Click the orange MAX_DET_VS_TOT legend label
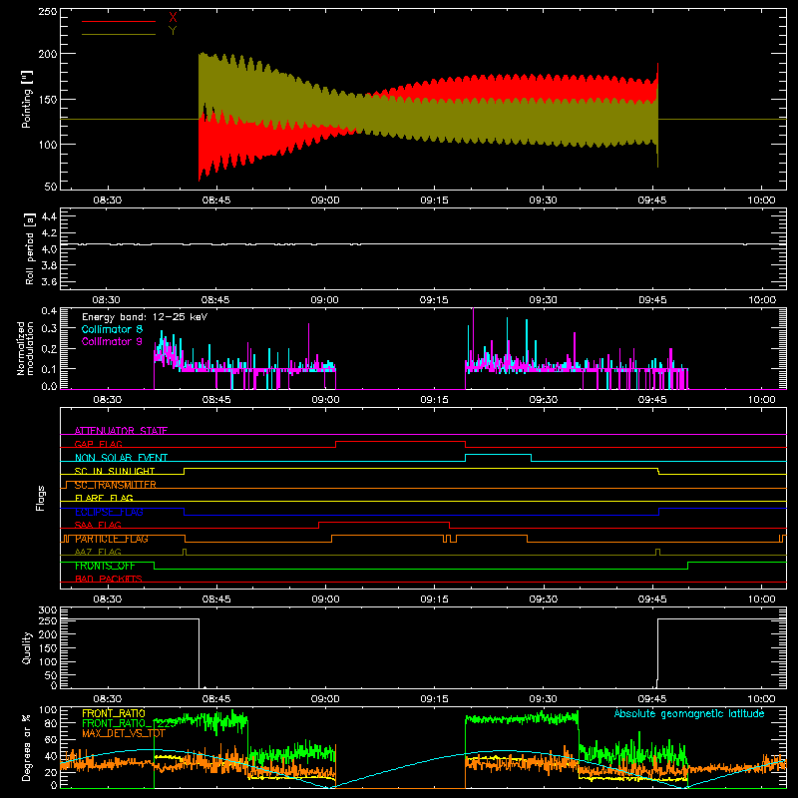Image resolution: width=798 pixels, height=798 pixels. click(124, 733)
